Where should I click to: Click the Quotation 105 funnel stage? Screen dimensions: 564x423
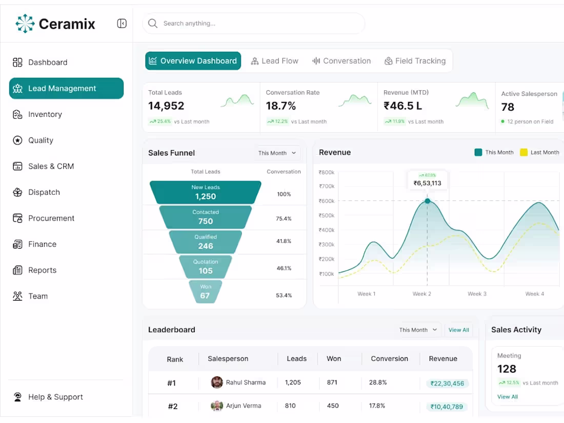[206, 267]
